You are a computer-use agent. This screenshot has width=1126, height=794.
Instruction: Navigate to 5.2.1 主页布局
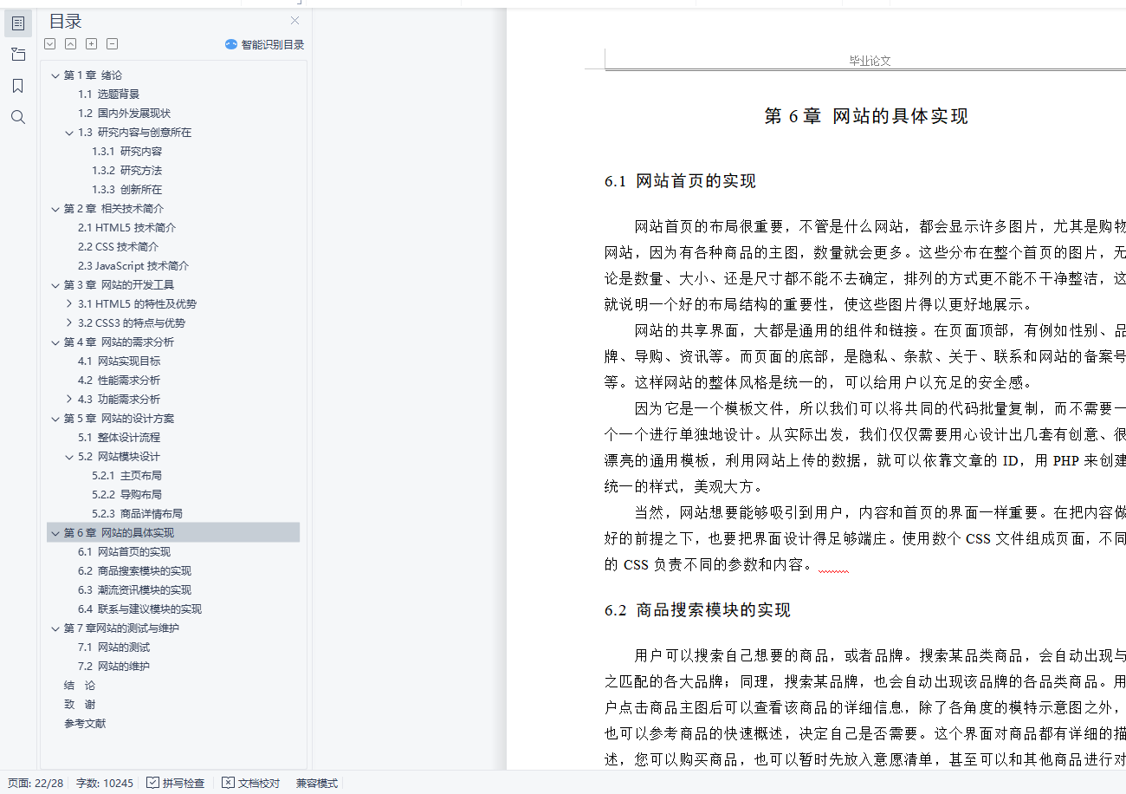(126, 476)
